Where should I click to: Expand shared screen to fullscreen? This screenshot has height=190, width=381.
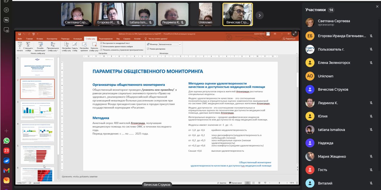pyautogui.click(x=294, y=34)
